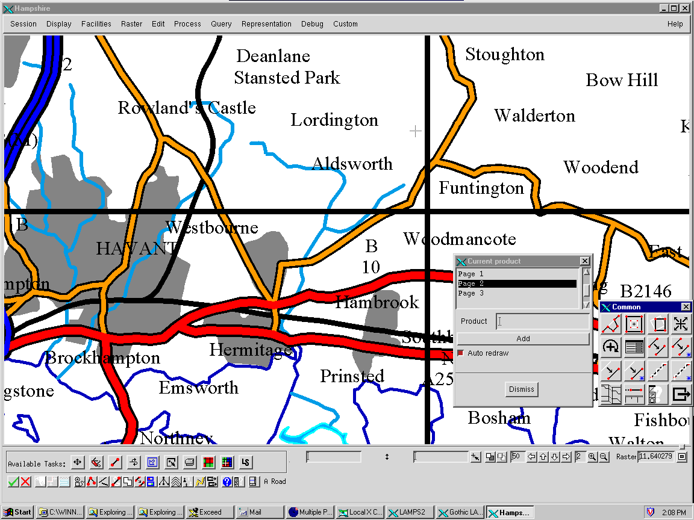The width and height of the screenshot is (694, 520).
Task: Dismiss the Current product dialog
Action: pyautogui.click(x=521, y=389)
